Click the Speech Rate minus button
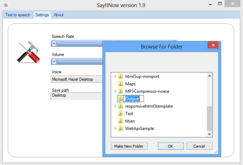243x165 pixels. pyautogui.click(x=54, y=43)
